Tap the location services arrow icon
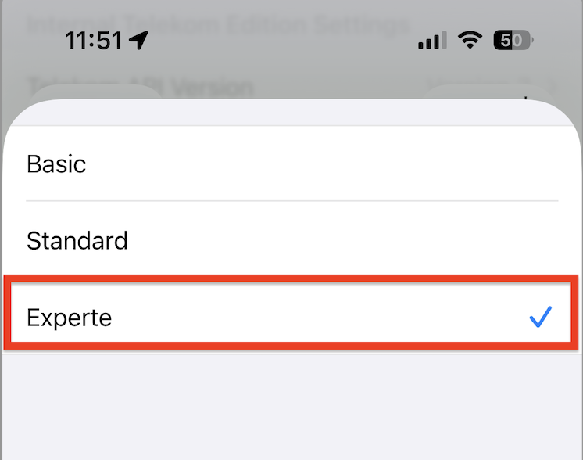This screenshot has height=460, width=583. [x=139, y=41]
